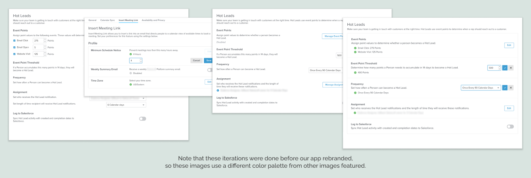Open Frequency dropdown in the Hot Leads panel with Manage buttons

coord(326,70)
